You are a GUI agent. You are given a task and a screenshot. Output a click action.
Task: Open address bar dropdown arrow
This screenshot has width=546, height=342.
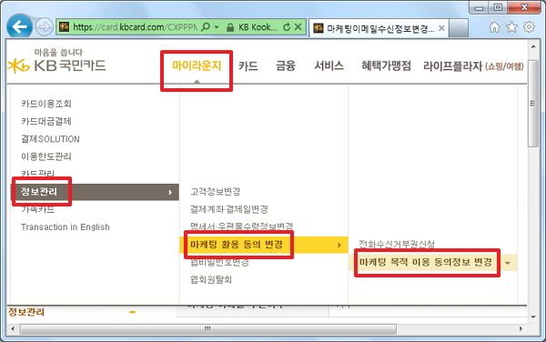point(217,26)
